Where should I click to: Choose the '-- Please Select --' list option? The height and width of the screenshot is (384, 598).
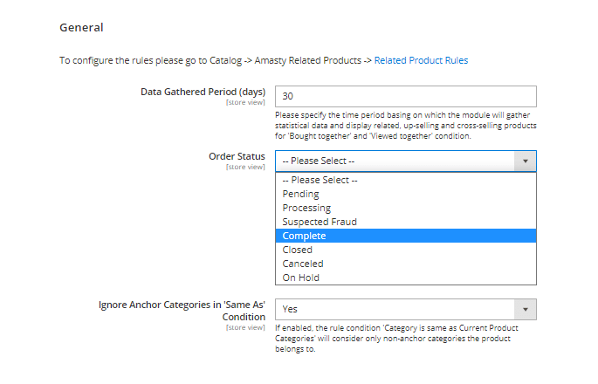[x=319, y=180]
